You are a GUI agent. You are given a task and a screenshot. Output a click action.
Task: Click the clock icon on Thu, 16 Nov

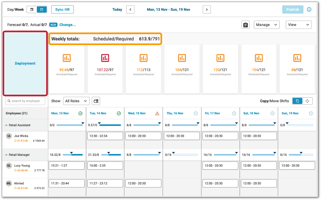pyautogui.click(x=196, y=113)
